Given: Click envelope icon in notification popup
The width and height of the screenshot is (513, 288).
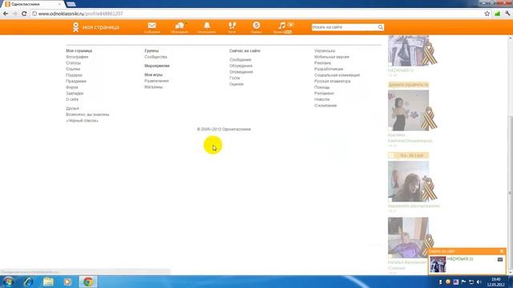Looking at the screenshot, I should click(500, 259).
